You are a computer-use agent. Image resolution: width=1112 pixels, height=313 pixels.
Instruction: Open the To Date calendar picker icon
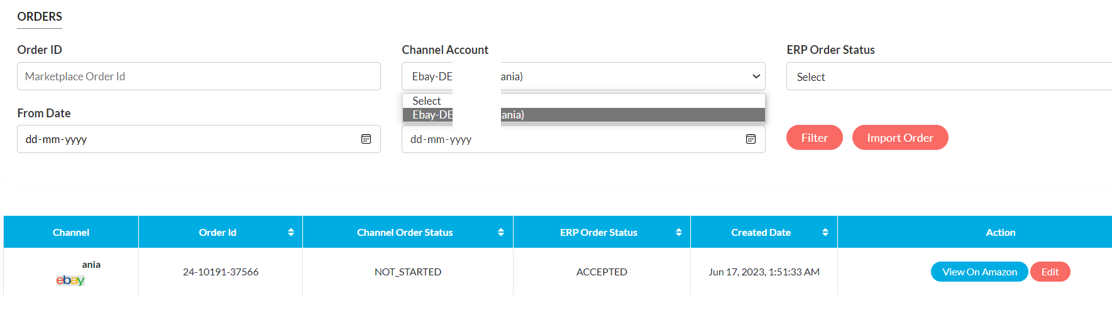pos(751,139)
